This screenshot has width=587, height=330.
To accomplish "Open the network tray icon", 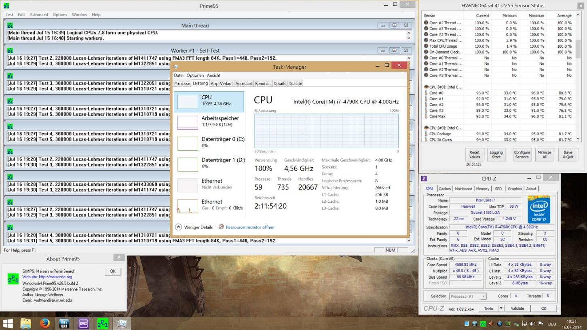I will pos(524,324).
